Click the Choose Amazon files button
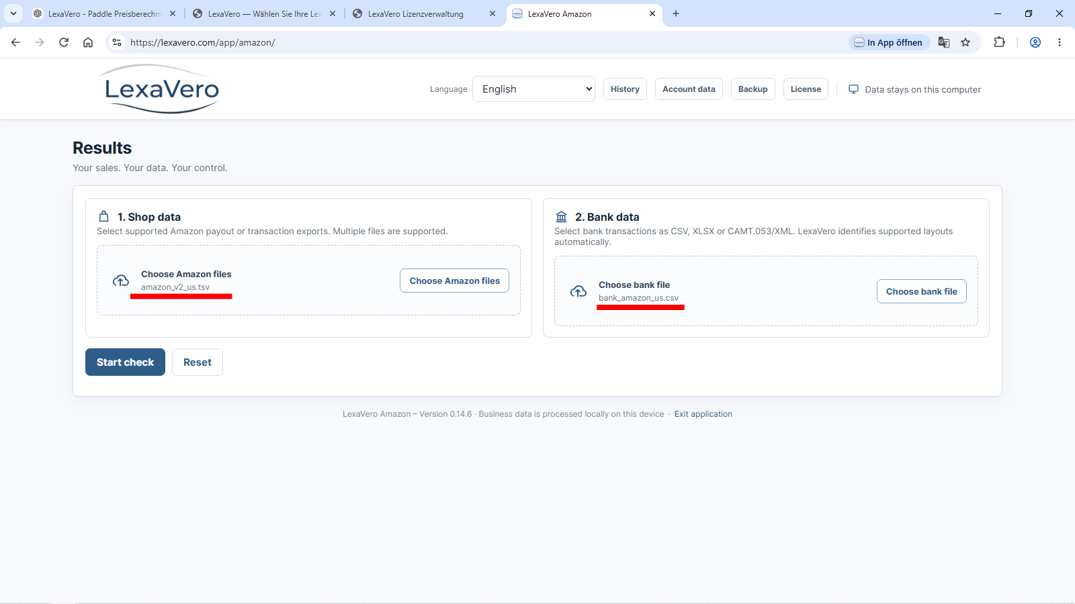 (454, 281)
